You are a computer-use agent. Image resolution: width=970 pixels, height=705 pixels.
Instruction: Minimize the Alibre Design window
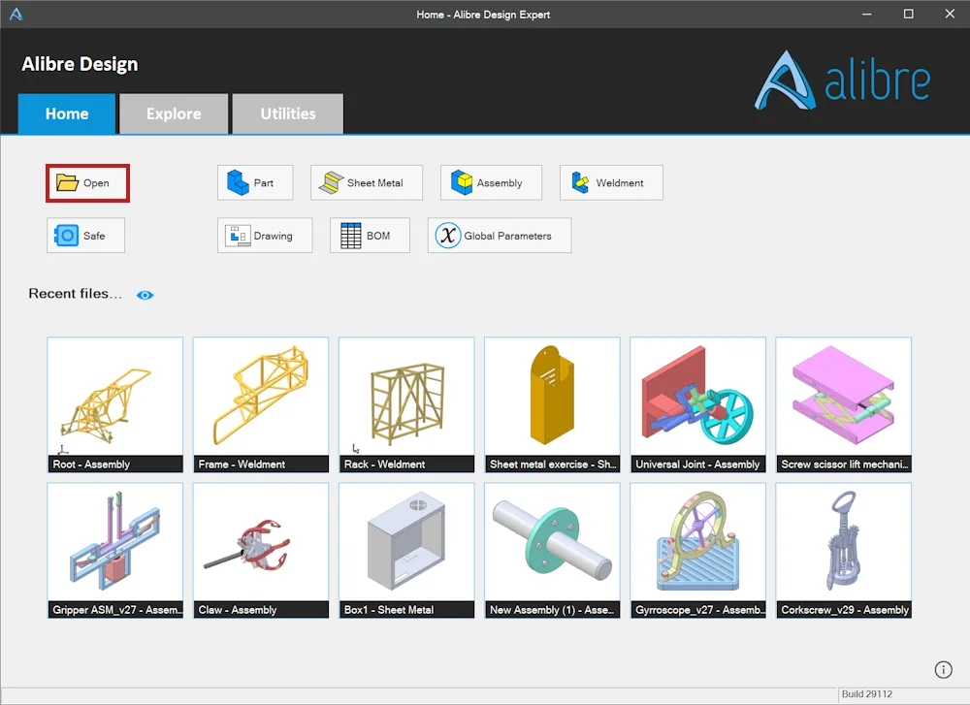(x=866, y=14)
